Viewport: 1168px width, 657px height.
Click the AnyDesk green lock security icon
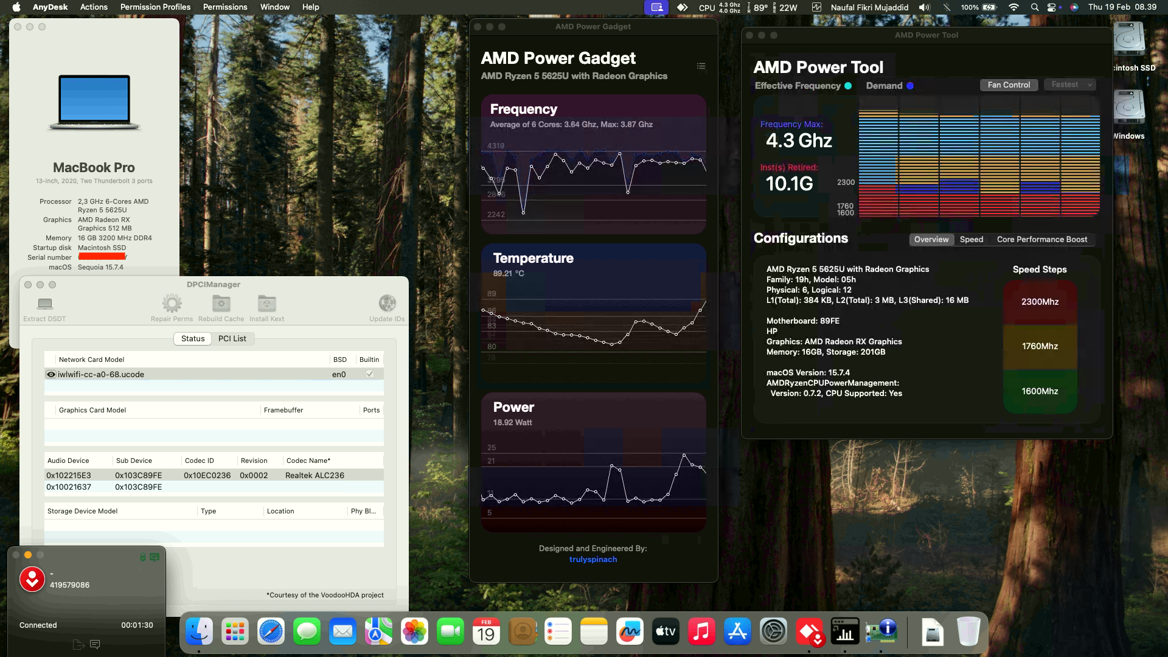(x=142, y=557)
